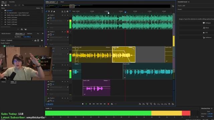This screenshot has width=214, height=120.
Task: Click the Open File icon in Files panel
Action: pyautogui.click(x=2, y=5)
